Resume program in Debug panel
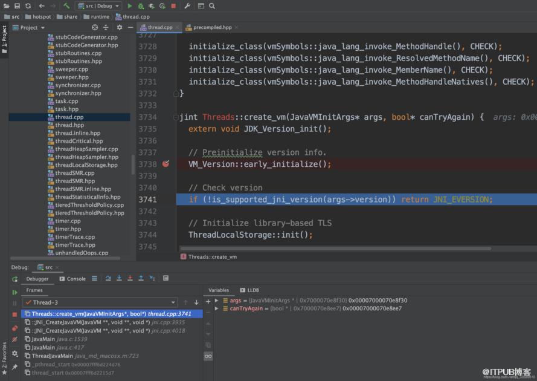 (x=14, y=293)
